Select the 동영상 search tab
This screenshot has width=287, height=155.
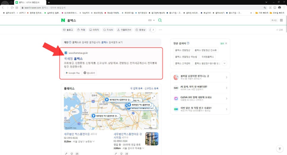pos(141,30)
